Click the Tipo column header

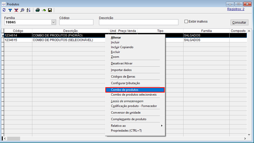click(x=160, y=31)
